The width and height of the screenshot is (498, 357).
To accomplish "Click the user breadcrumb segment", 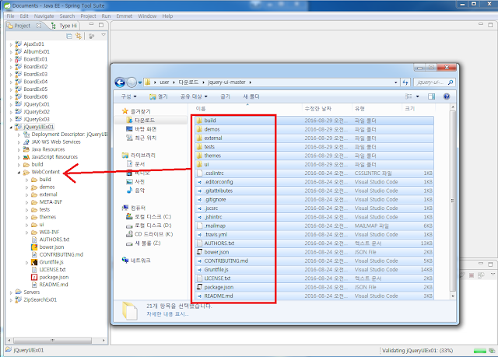I will coord(164,82).
